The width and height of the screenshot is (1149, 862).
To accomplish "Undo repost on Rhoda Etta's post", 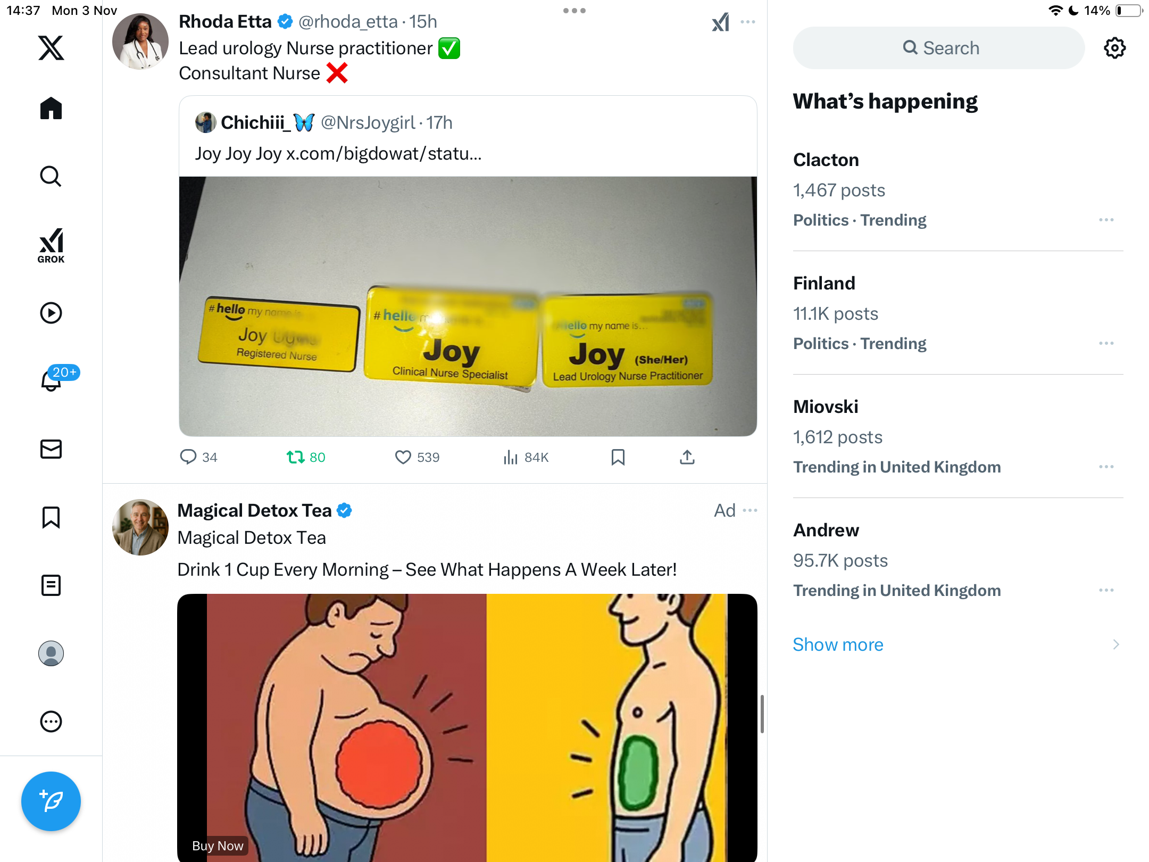I will click(296, 457).
